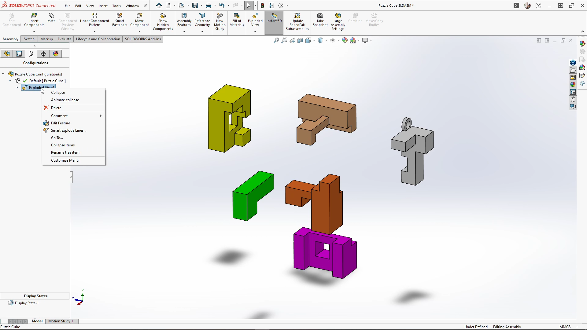
Task: Collapse the Default Puzzle Cube configuration node
Action: [10, 81]
